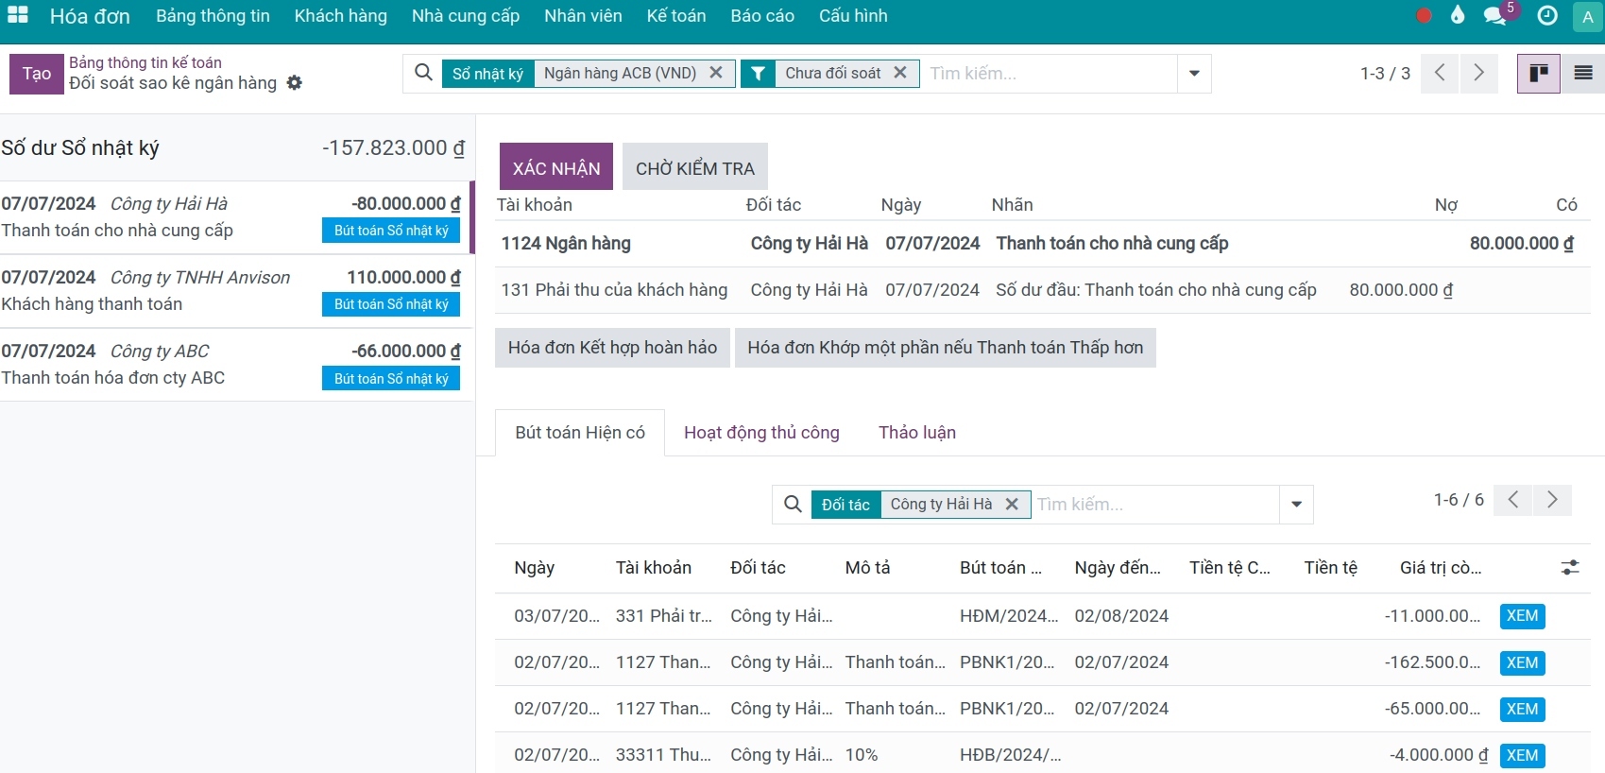The image size is (1605, 773).
Task: Click the water drop icon in top bar
Action: 1458,15
